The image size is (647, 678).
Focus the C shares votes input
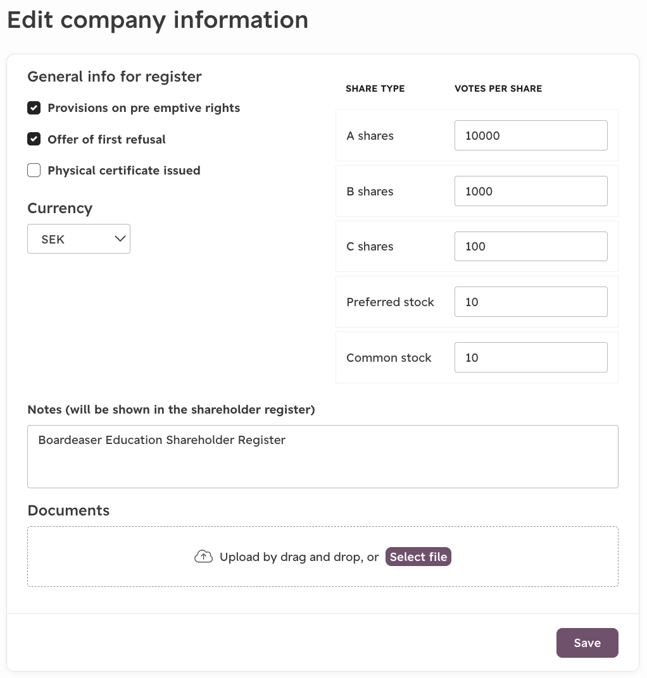click(531, 247)
